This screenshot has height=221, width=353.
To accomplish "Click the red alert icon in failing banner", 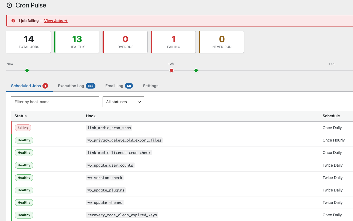I will point(13,21).
